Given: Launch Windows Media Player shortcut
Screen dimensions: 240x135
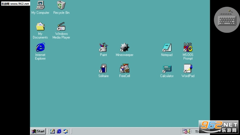Looking at the screenshot, I should pyautogui.click(x=61, y=27).
